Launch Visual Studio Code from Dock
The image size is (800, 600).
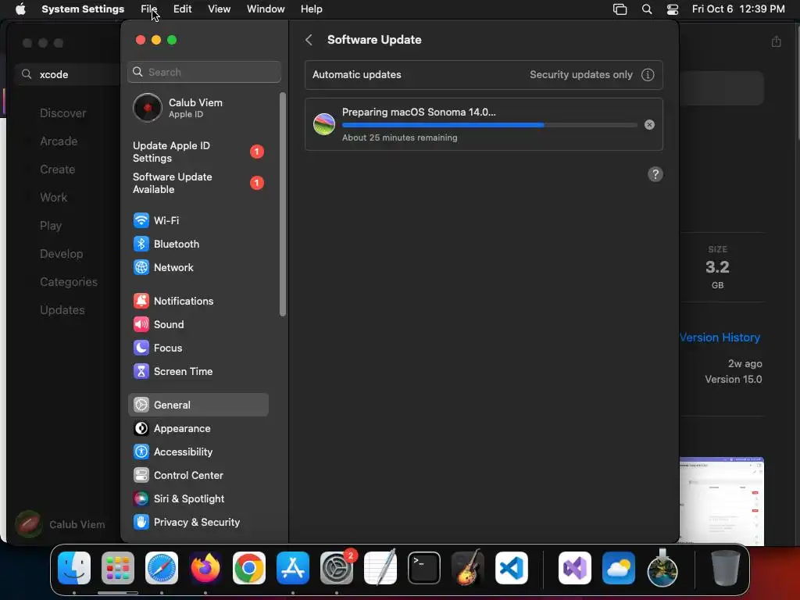point(511,568)
